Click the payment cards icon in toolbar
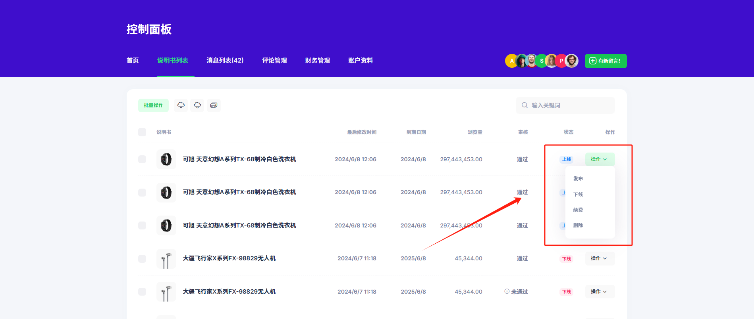754x319 pixels. [214, 105]
